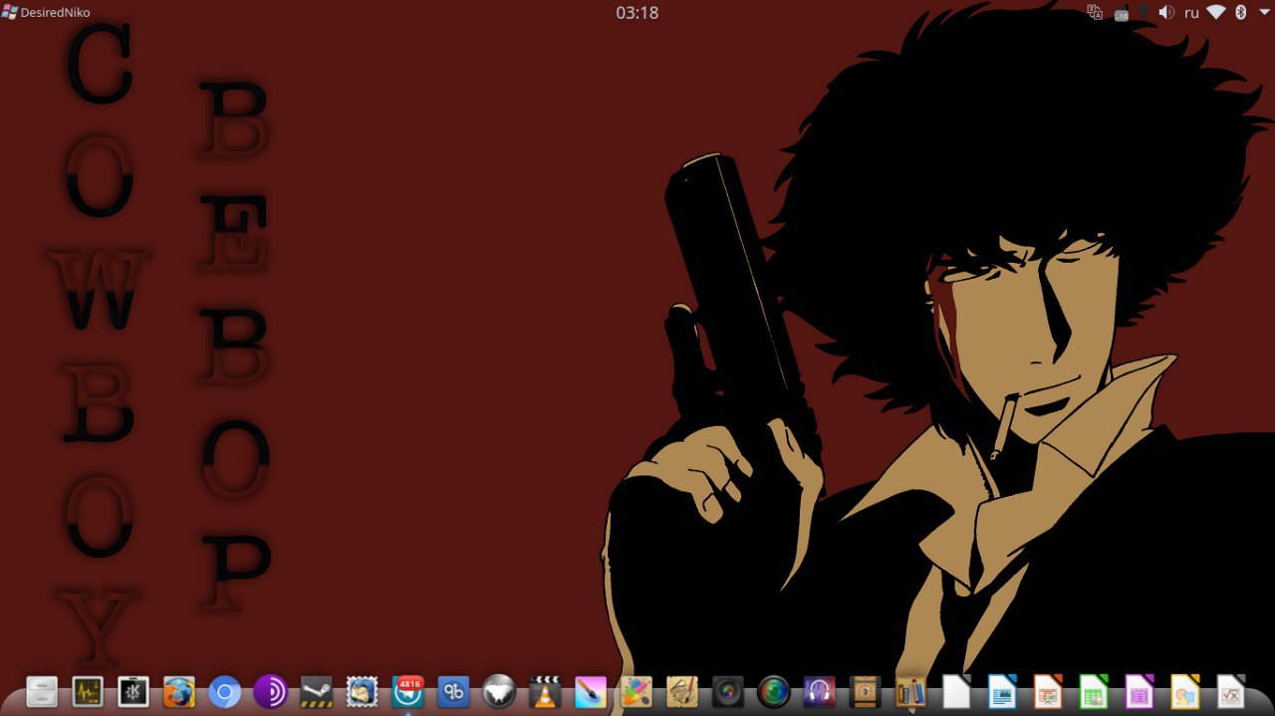This screenshot has width=1275, height=716.
Task: Launch LibreOffice Base
Action: tap(1140, 691)
